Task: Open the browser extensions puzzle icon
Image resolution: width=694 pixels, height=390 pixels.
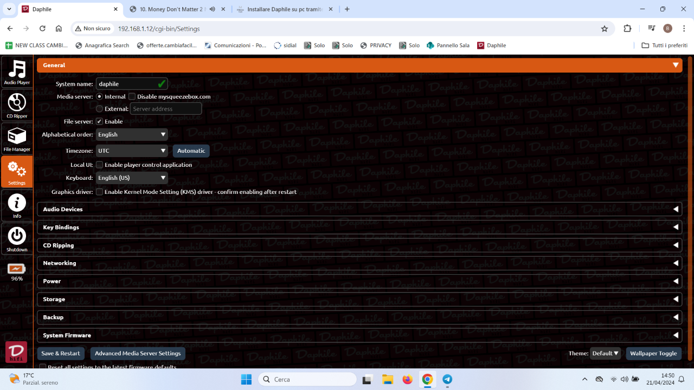Action: [627, 29]
